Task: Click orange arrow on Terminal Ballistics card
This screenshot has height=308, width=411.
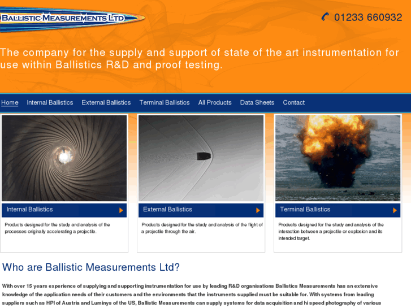Action: coord(395,210)
